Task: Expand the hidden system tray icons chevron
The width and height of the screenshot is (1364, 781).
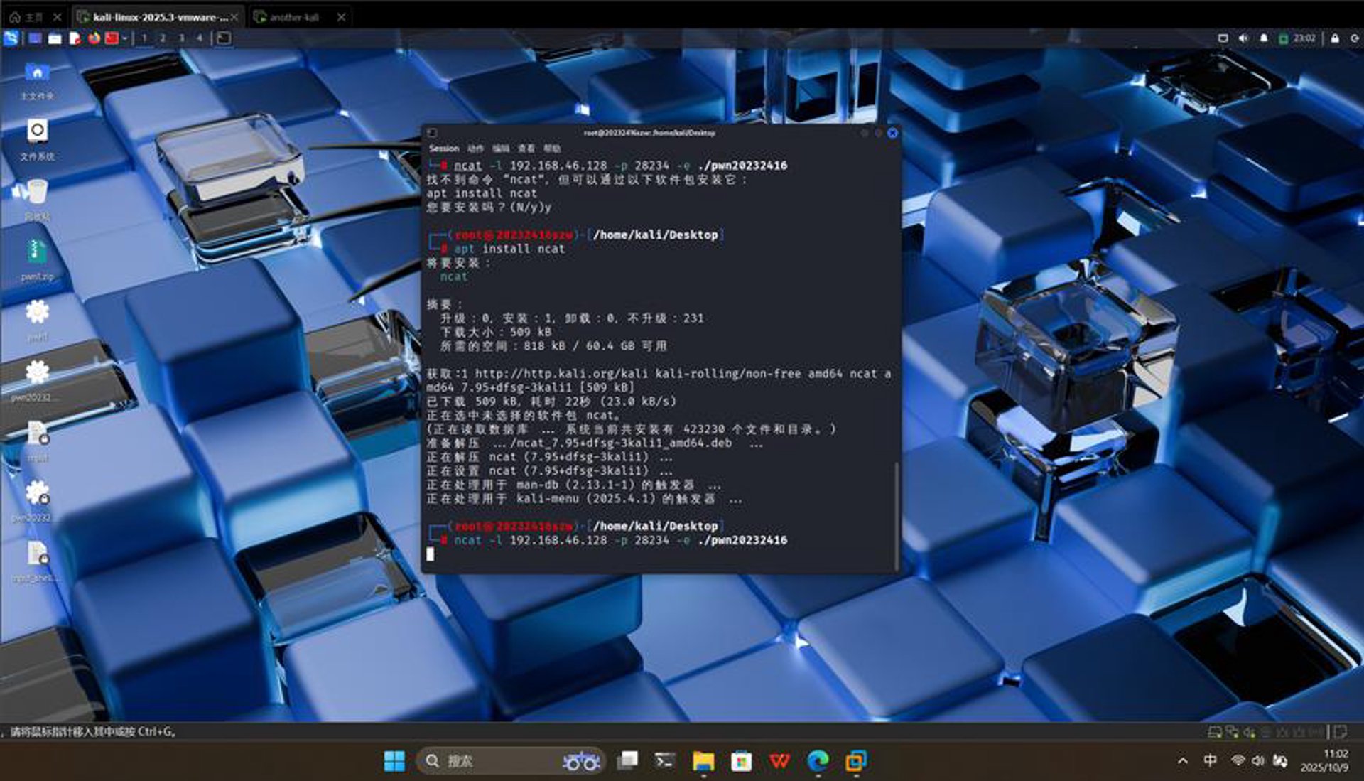Action: pos(1183,761)
